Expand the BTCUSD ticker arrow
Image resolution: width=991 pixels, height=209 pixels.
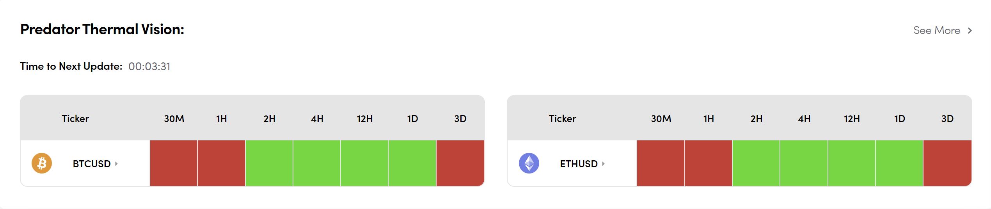[116, 164]
